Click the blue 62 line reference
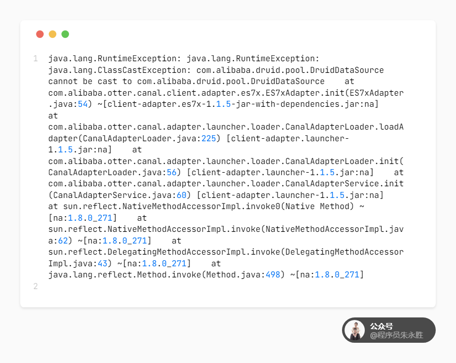The height and width of the screenshot is (363, 456). coord(63,240)
